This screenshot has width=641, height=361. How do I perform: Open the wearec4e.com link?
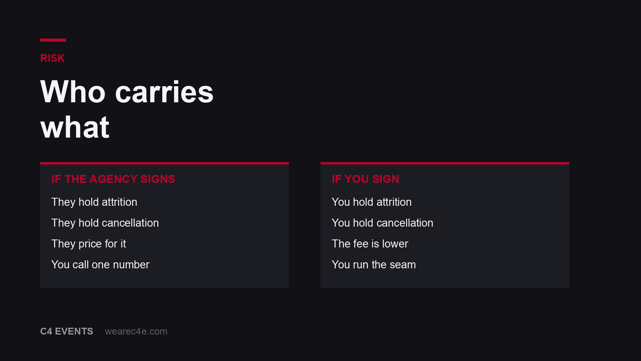point(136,331)
